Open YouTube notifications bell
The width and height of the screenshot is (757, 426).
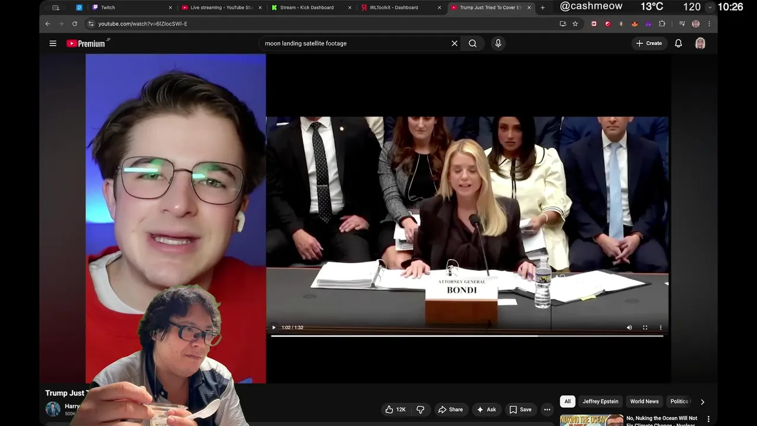(x=678, y=43)
